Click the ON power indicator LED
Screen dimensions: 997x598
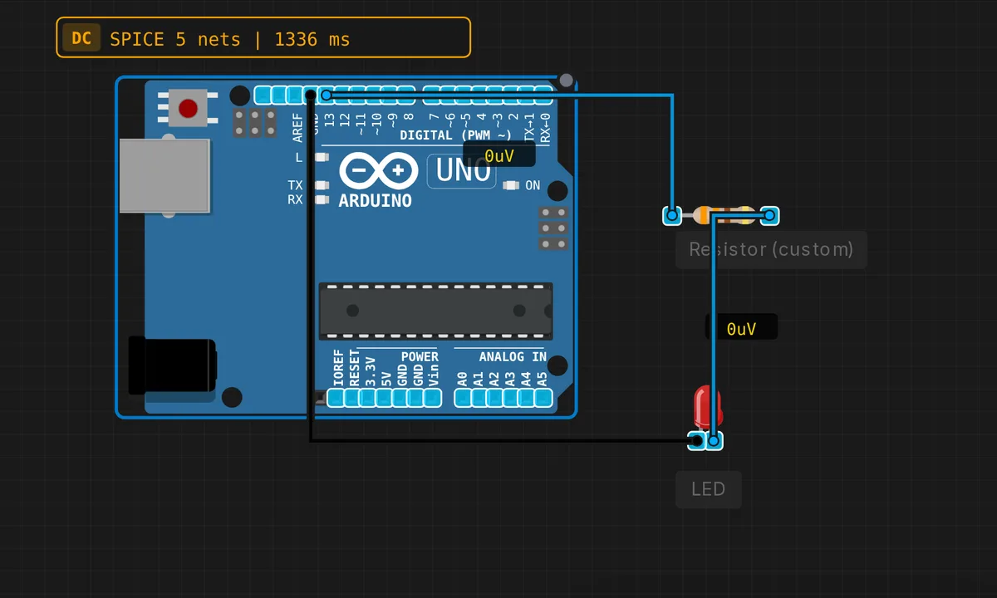[512, 185]
